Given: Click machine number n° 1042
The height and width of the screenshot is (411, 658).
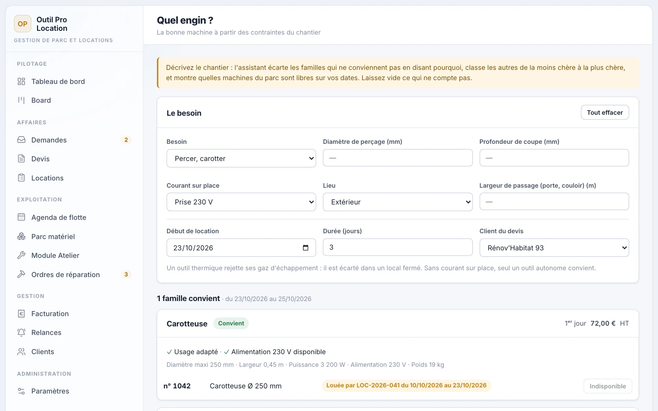Looking at the screenshot, I should (177, 386).
